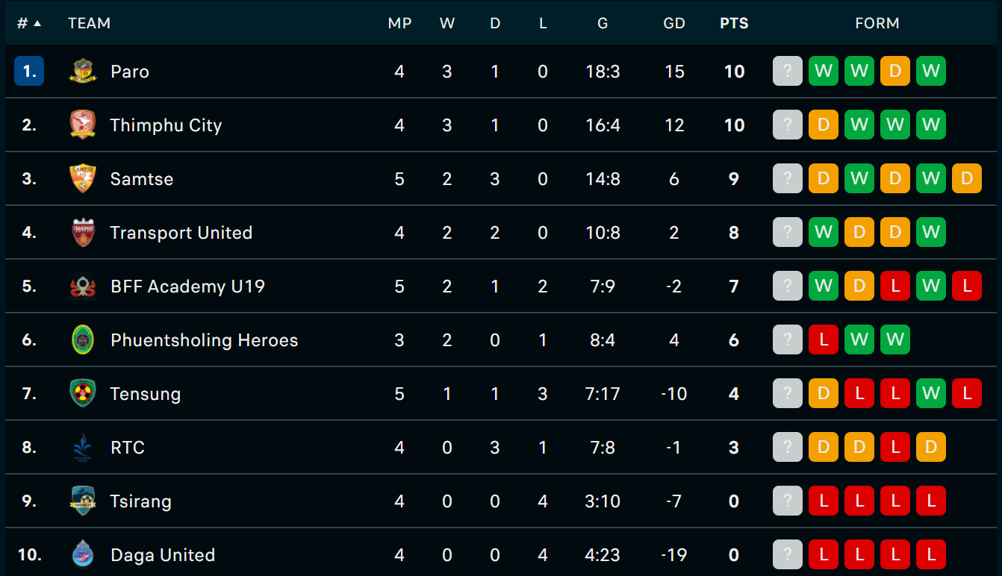Click the Thimphu City team logo
Screen dimensions: 1002x576
[83, 125]
